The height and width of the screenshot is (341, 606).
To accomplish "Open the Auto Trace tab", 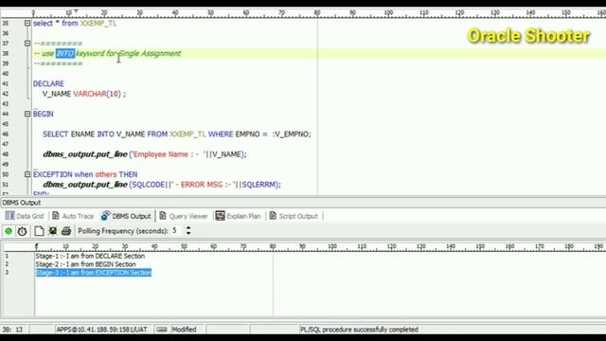I will pos(73,216).
